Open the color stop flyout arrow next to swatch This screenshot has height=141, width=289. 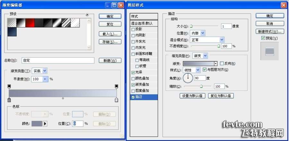[45, 123]
